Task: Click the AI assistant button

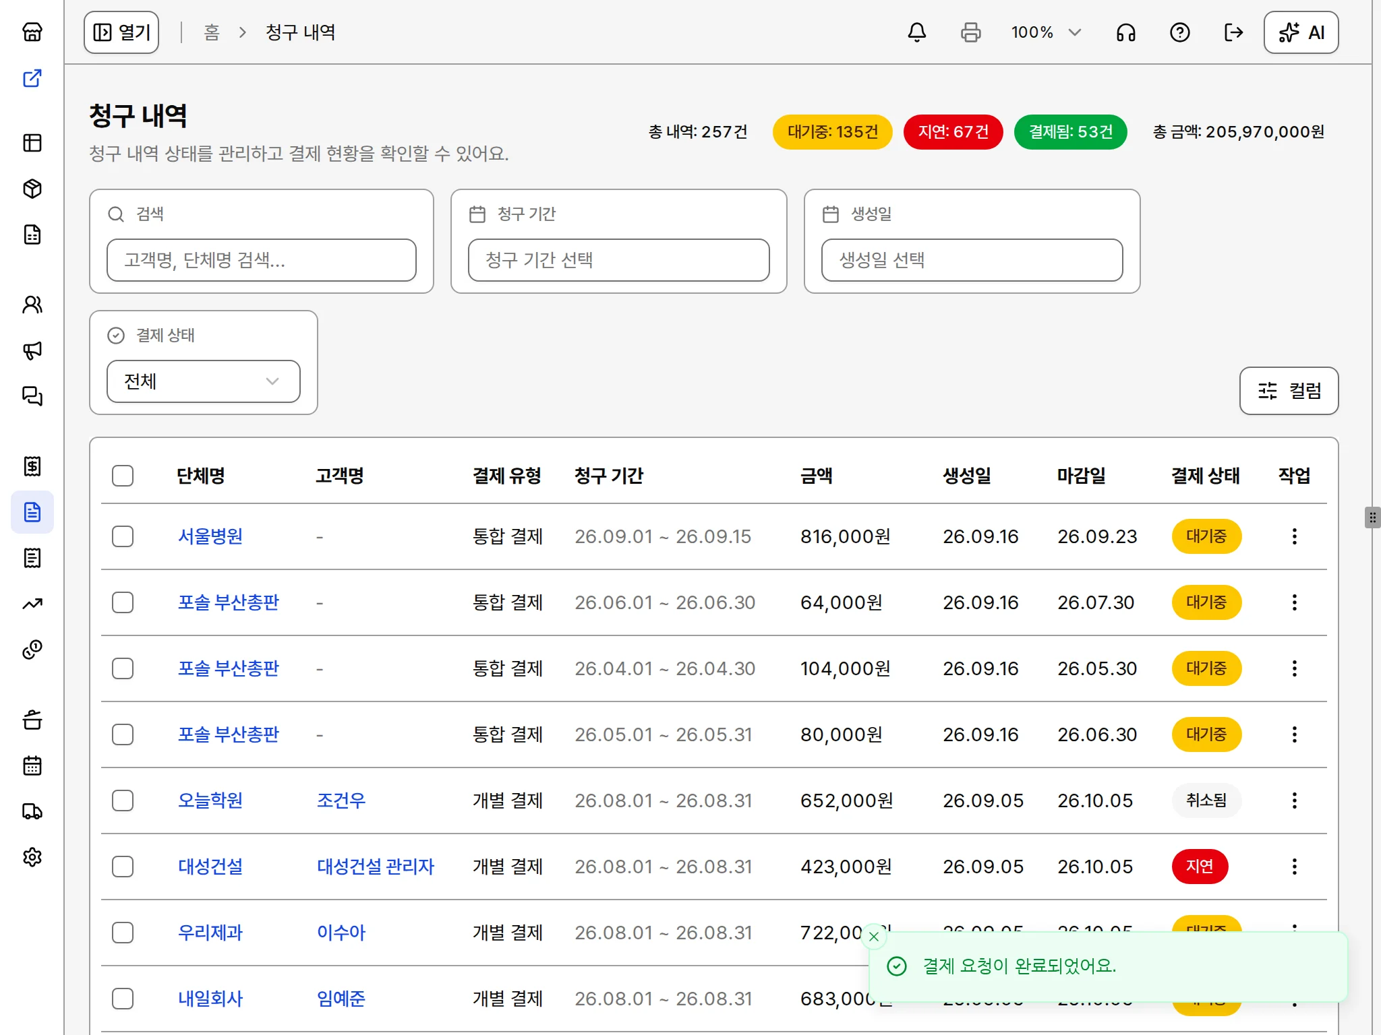Action: tap(1301, 32)
